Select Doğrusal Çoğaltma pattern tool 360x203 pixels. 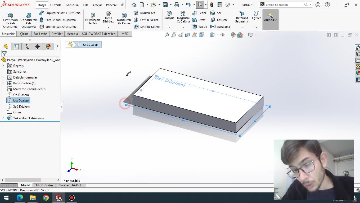click(183, 17)
